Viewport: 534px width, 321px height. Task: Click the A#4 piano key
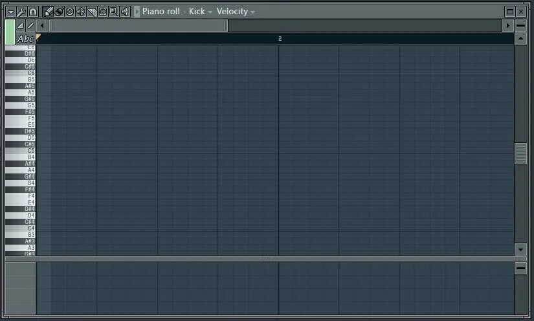click(x=21, y=163)
